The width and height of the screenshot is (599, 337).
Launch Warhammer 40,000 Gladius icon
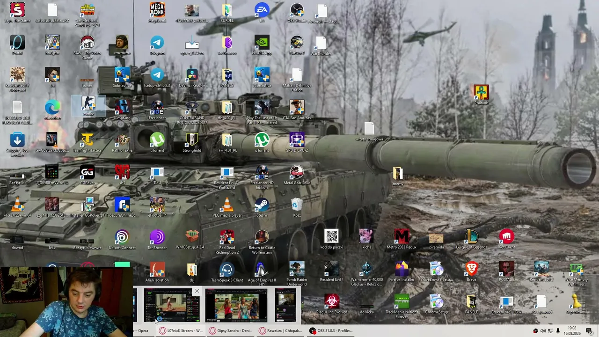366,274
